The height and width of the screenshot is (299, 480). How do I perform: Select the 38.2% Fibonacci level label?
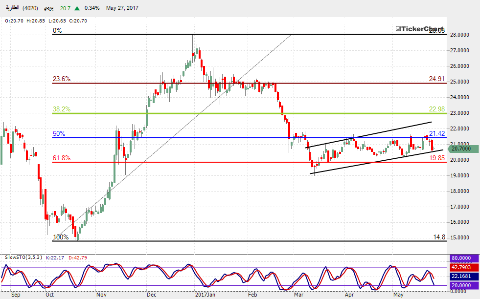pos(62,109)
